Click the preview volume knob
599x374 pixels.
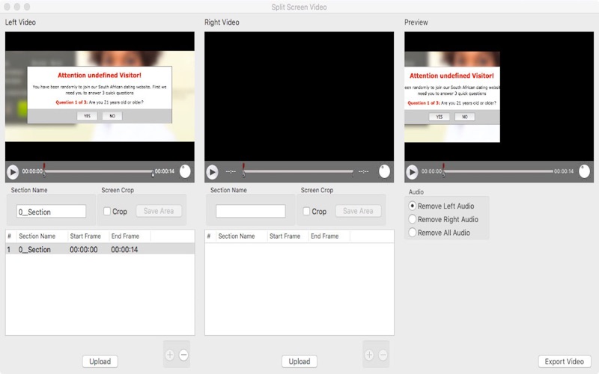click(x=583, y=171)
